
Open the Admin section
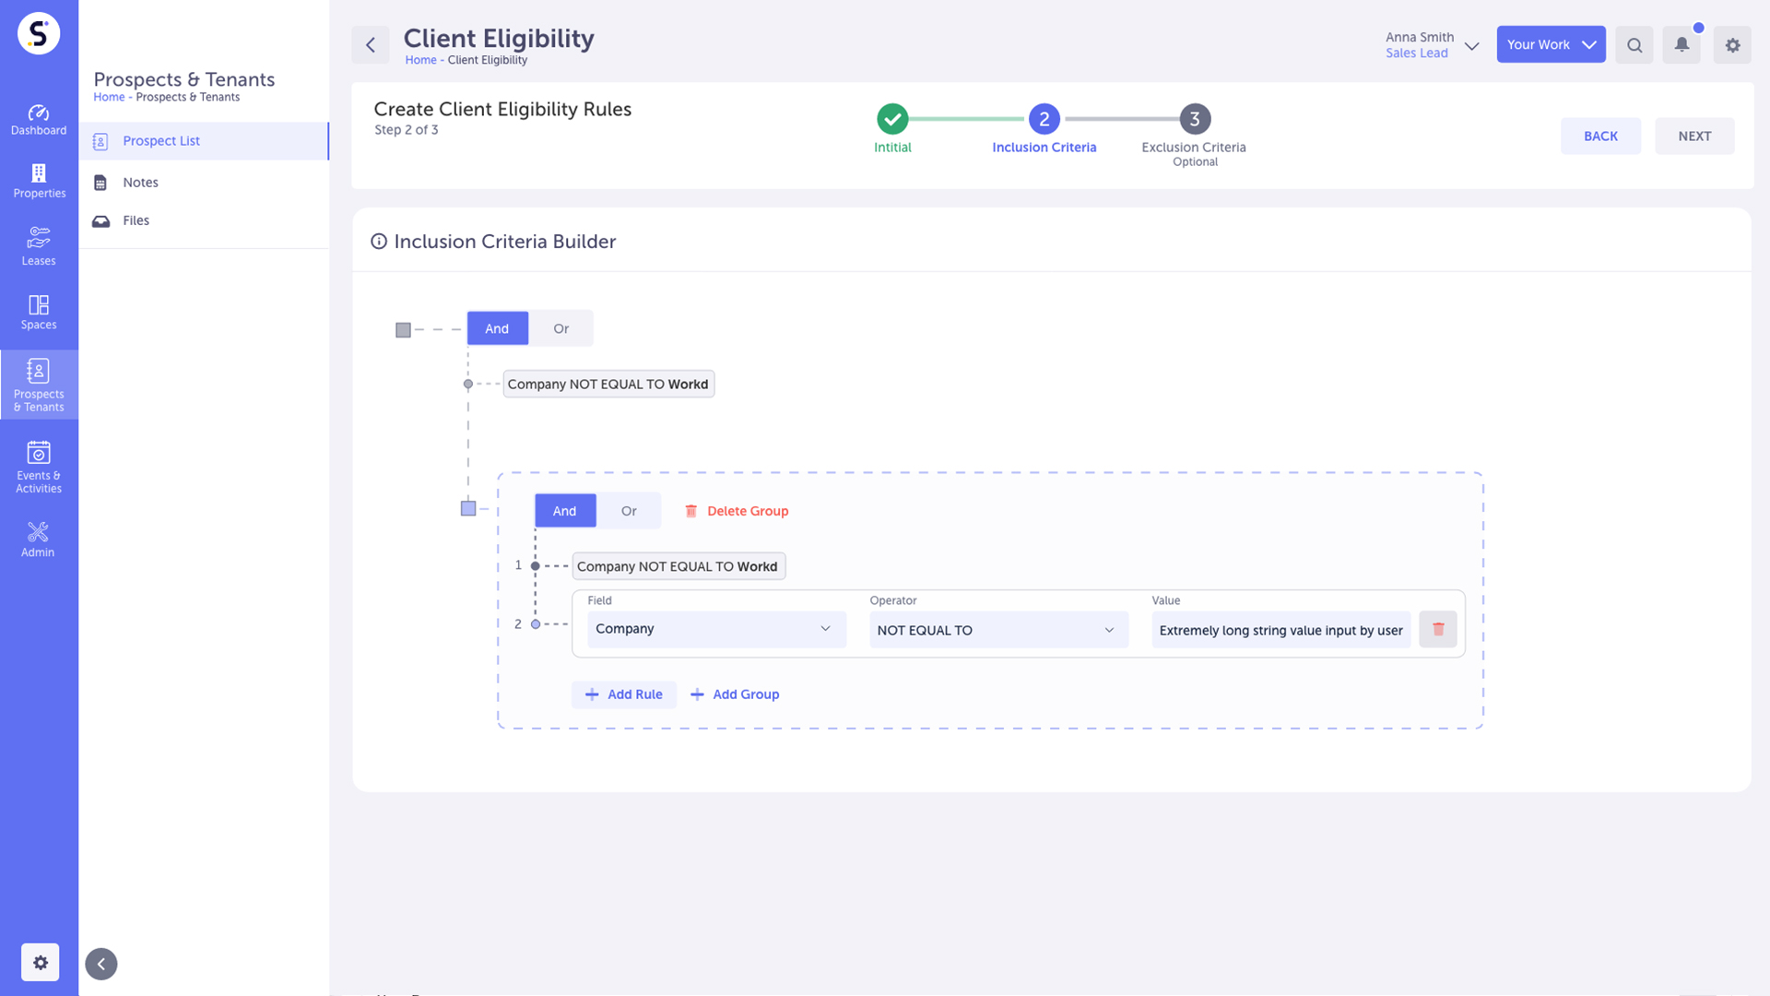(38, 538)
